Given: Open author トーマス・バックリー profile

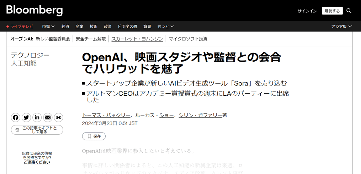Looking at the screenshot, I should click(x=106, y=115).
